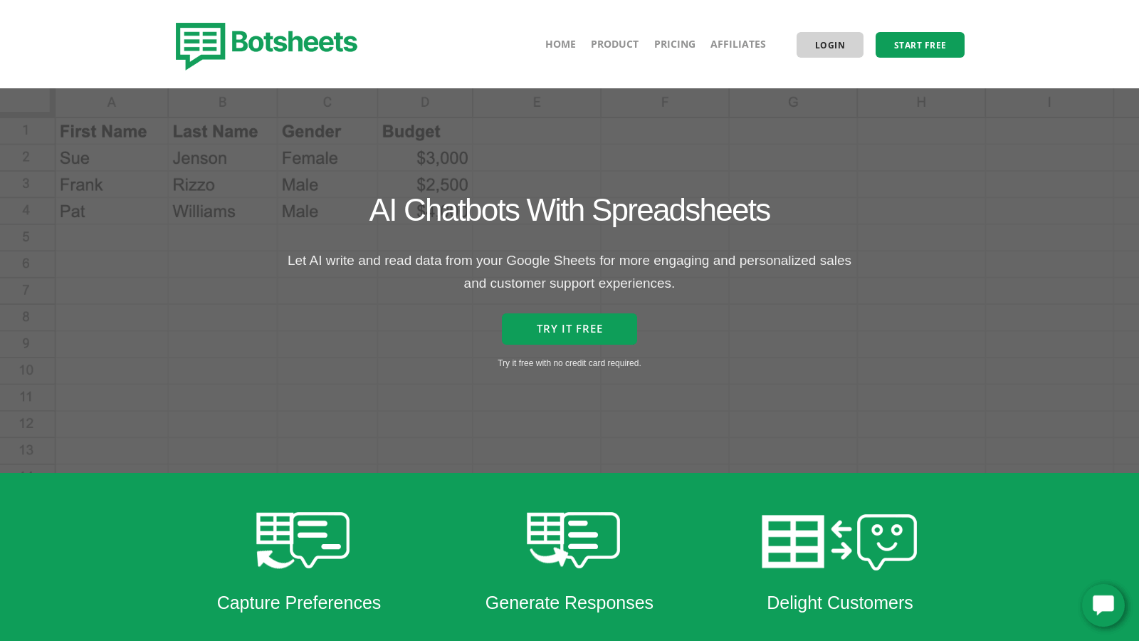The width and height of the screenshot is (1139, 641).
Task: Open the AFFILIATES page
Action: (738, 44)
